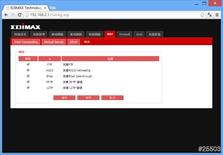Screen dimensions: 223x155
Task: Click the page icon in address bar
Action: coord(27,15)
